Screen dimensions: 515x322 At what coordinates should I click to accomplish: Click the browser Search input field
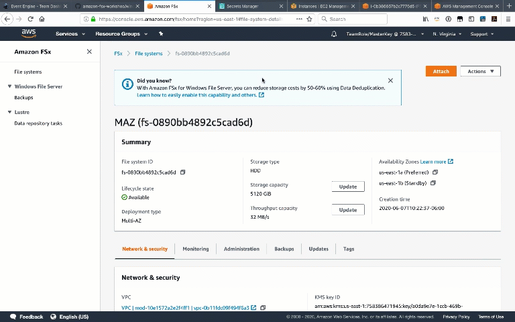point(353,19)
